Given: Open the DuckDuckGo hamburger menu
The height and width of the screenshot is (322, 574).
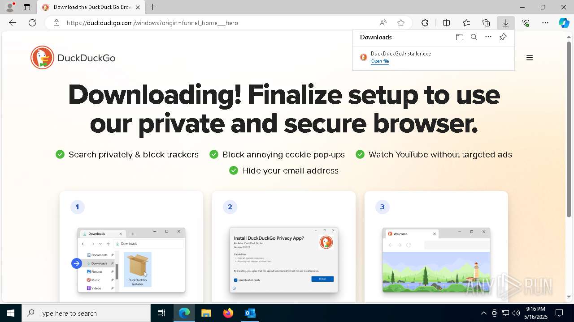Looking at the screenshot, I should [530, 58].
